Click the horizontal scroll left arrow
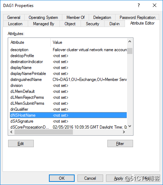Viewport: 163px width, 185px height. coord(11,132)
